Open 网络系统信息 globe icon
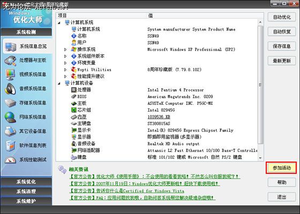The image size is (300, 214). (10, 117)
